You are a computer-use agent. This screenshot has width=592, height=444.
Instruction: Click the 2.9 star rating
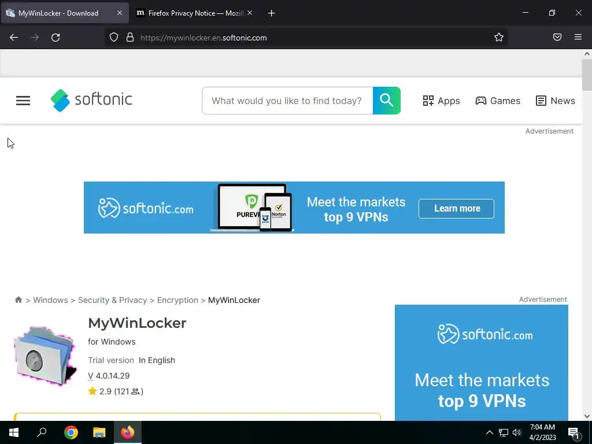coord(100,391)
